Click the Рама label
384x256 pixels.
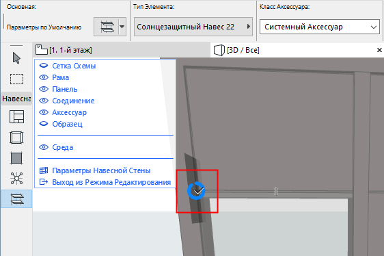(x=61, y=77)
